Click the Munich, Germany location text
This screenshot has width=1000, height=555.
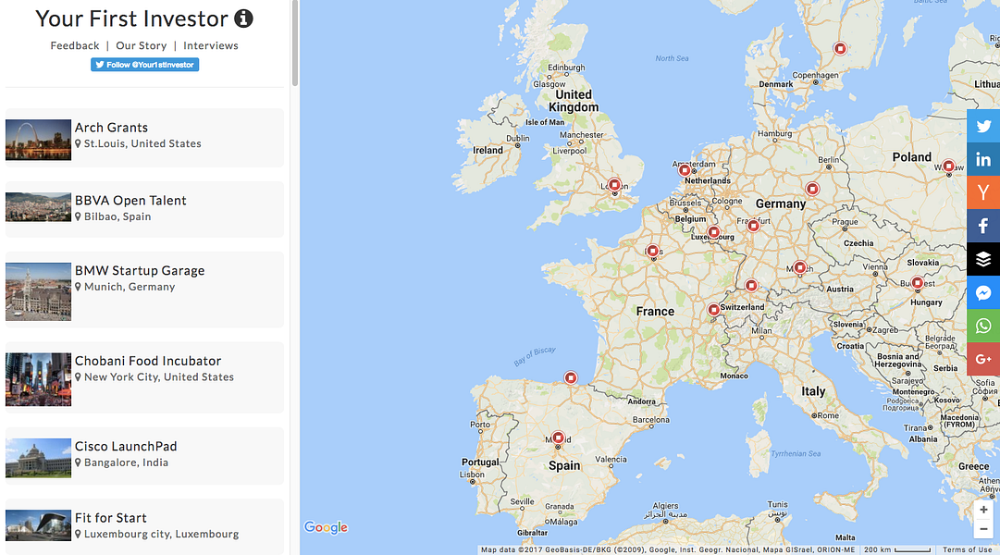130,287
